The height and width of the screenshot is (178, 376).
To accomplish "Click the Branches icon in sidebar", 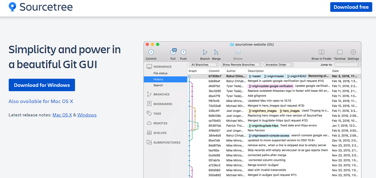I will [x=149, y=94].
